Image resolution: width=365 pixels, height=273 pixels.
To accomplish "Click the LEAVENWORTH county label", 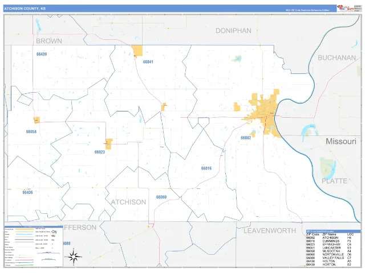I will click(270, 230).
